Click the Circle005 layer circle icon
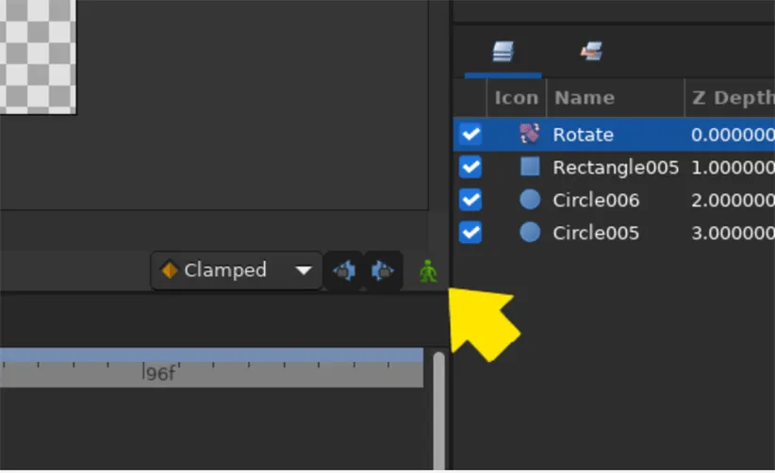Viewport: 775px width, 473px height. pyautogui.click(x=530, y=233)
